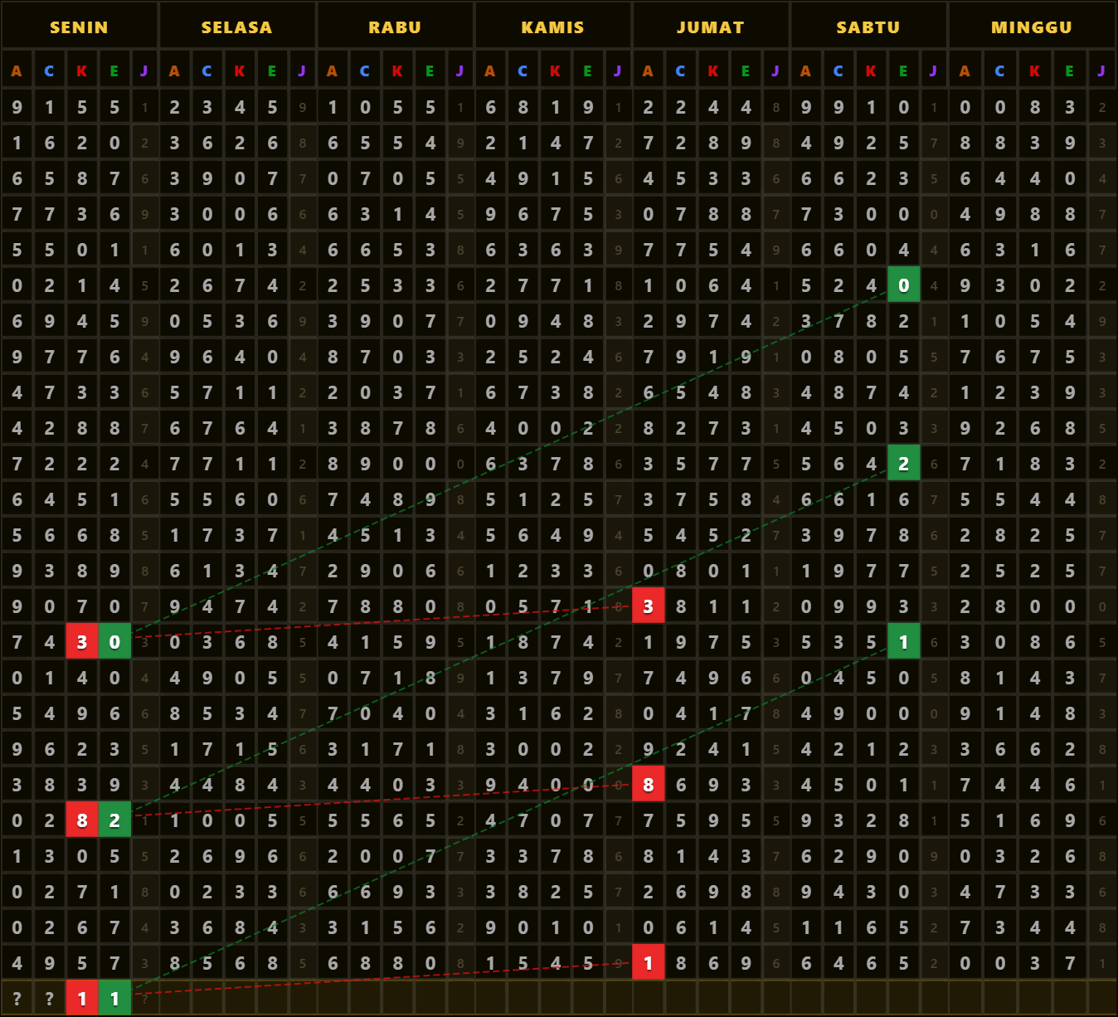Image resolution: width=1118 pixels, height=1017 pixels.
Task: Click the 9 in SENIN's first row, A column
Action: [x=17, y=106]
